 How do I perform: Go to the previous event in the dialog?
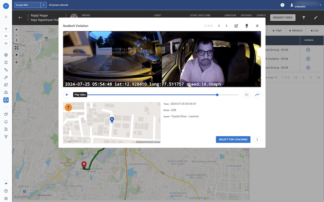pyautogui.click(x=219, y=26)
